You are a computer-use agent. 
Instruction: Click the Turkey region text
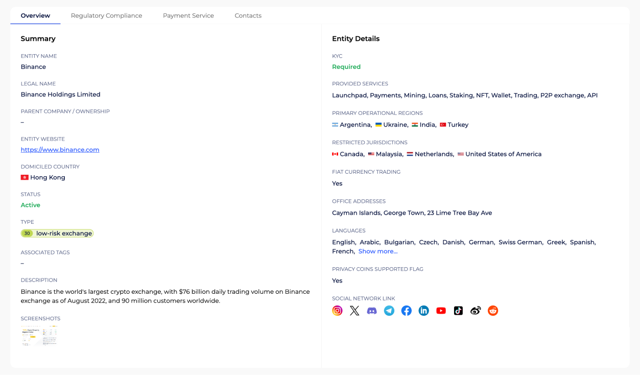click(458, 125)
